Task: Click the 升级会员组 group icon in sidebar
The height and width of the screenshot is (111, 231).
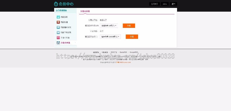Action: (58, 43)
